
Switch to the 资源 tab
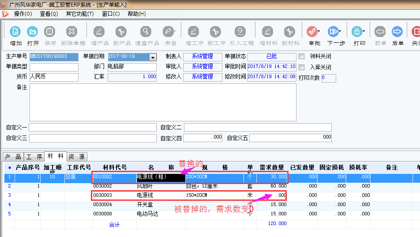point(77,157)
